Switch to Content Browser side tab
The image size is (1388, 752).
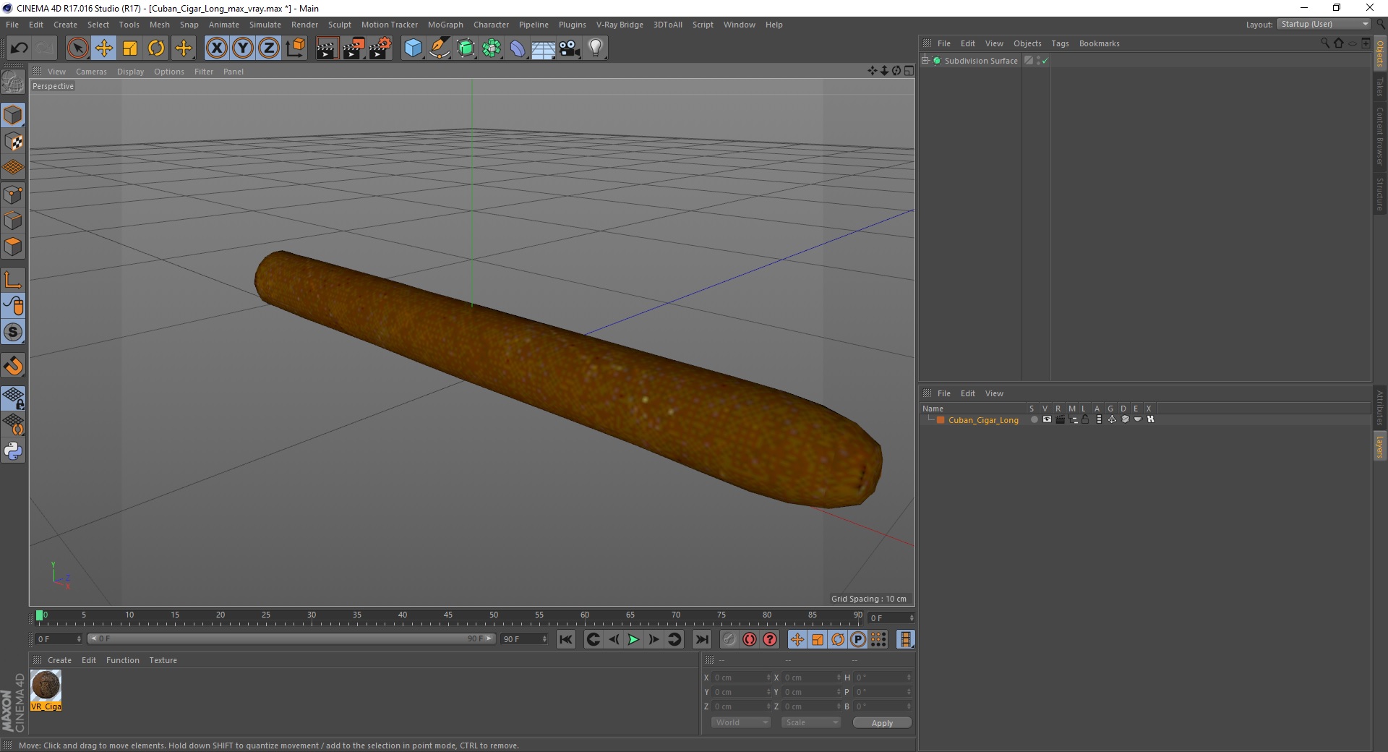(x=1380, y=136)
